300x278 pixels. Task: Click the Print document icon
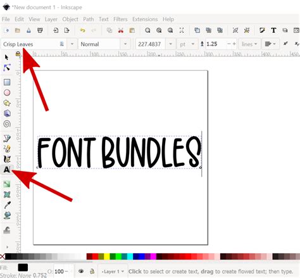click(40, 30)
